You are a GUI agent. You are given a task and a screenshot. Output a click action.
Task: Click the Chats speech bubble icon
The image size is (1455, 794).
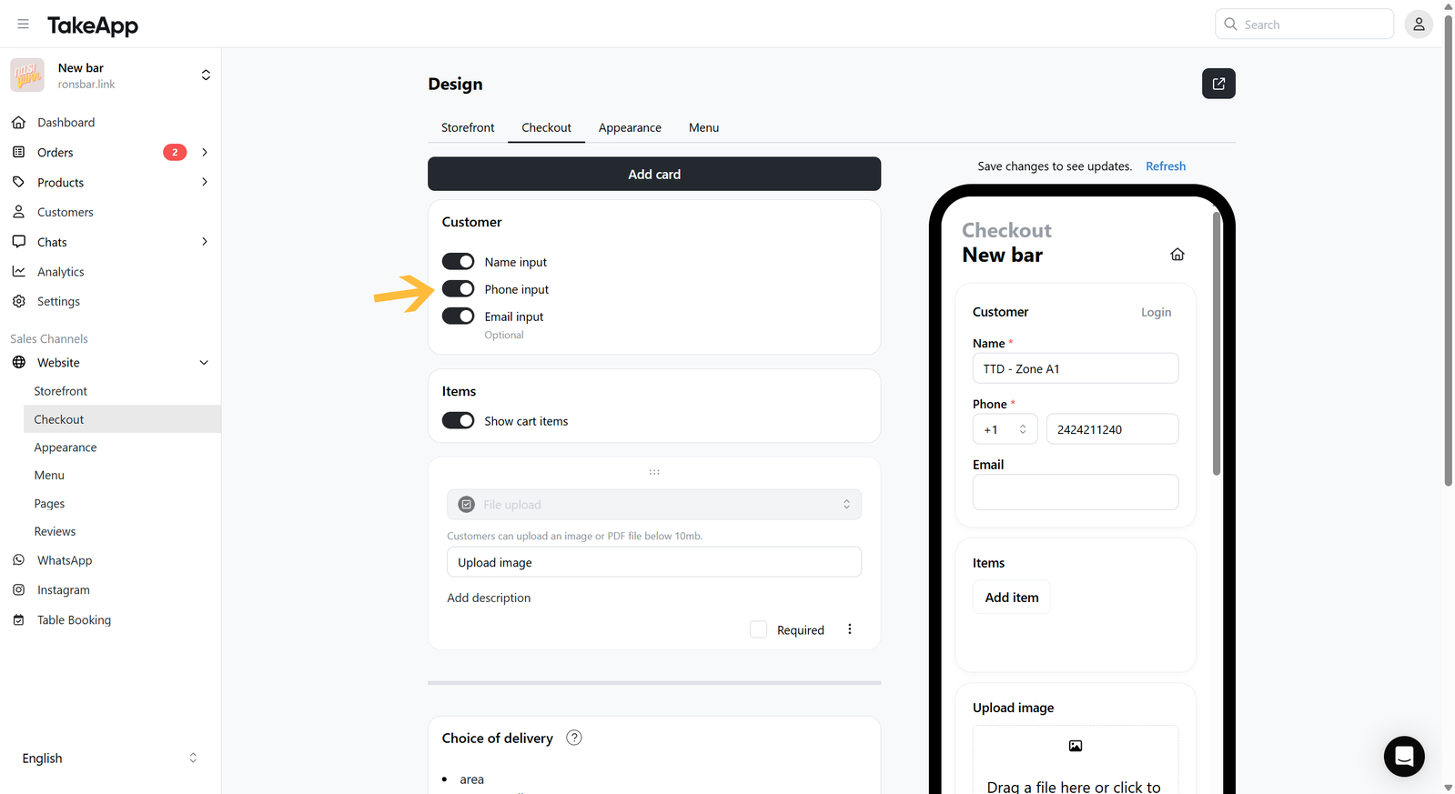pyautogui.click(x=18, y=242)
